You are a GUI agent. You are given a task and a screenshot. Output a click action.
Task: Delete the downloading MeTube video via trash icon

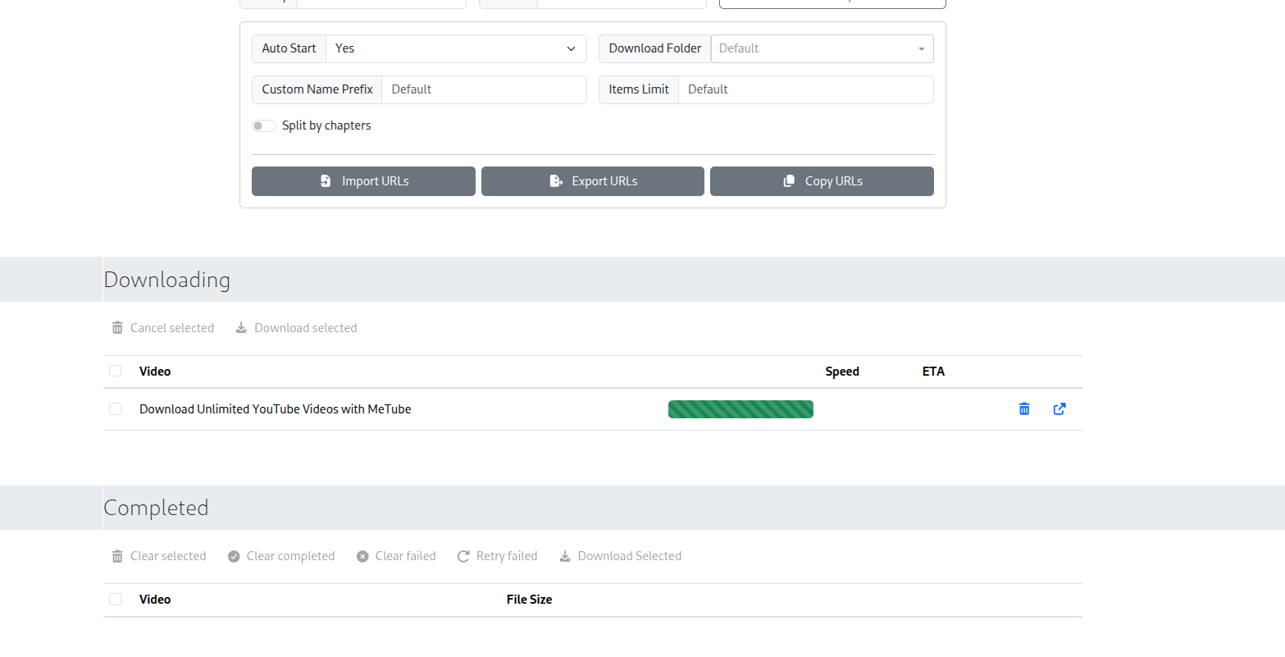tap(1023, 408)
